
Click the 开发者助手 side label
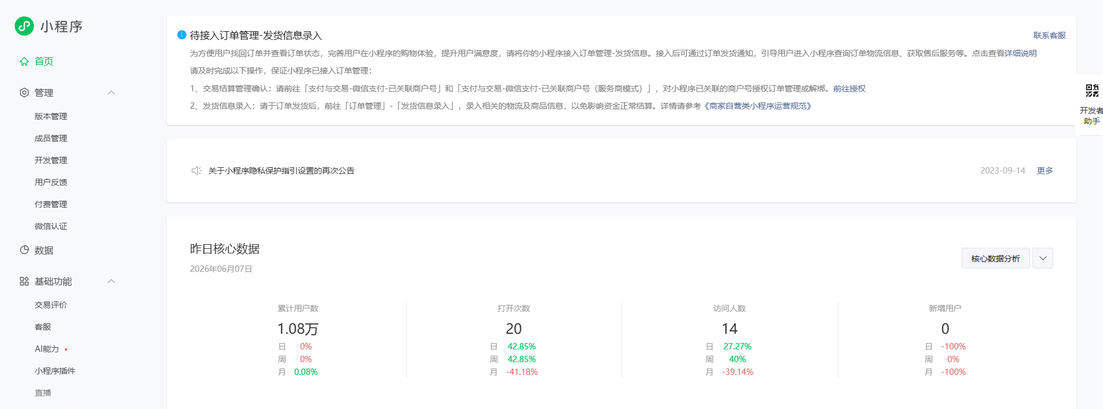1091,116
